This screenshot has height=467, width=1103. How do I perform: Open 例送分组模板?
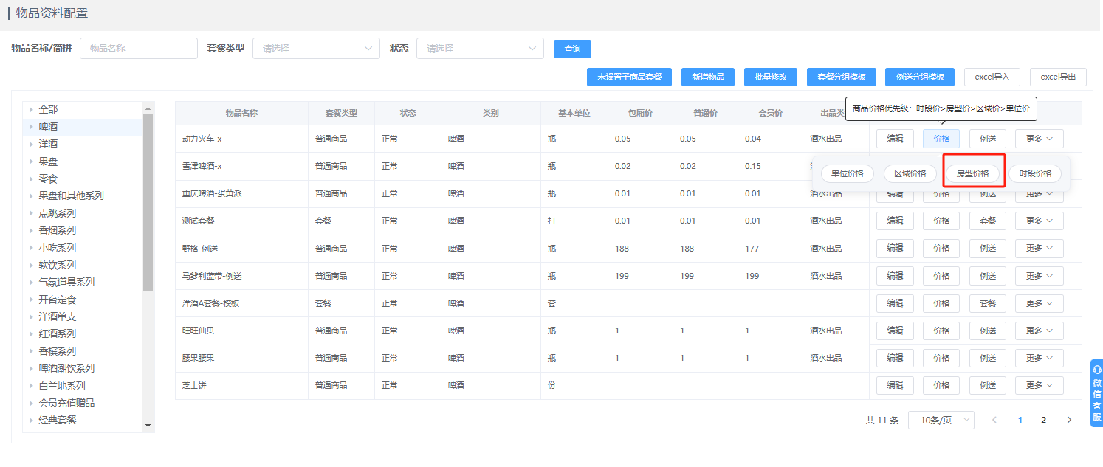920,77
